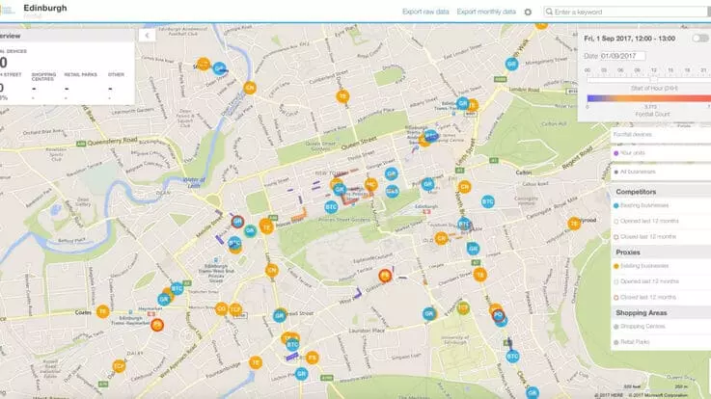Click the Fri, 1 Sep 2017 time heading

(629, 39)
